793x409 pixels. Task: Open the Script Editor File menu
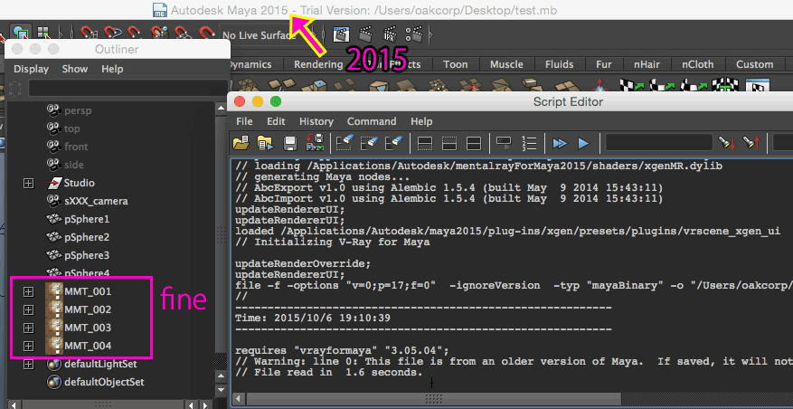244,121
